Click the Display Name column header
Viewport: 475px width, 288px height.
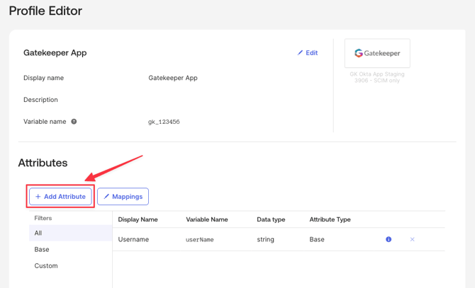(138, 219)
